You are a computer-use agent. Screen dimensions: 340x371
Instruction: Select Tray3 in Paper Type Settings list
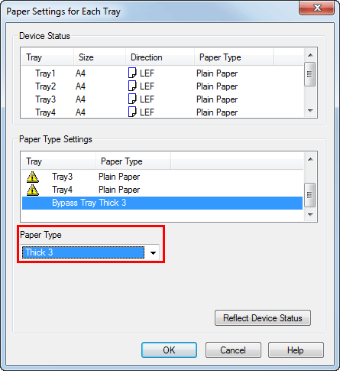point(162,177)
